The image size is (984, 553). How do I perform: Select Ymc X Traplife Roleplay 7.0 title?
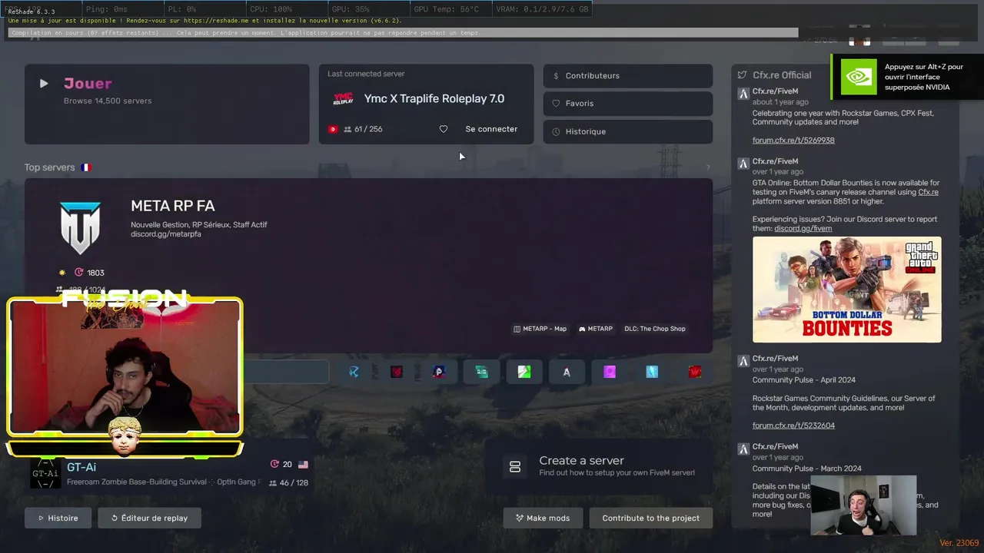(x=434, y=98)
